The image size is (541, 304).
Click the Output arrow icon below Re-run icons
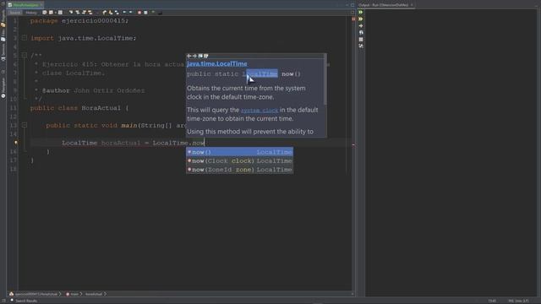click(361, 25)
